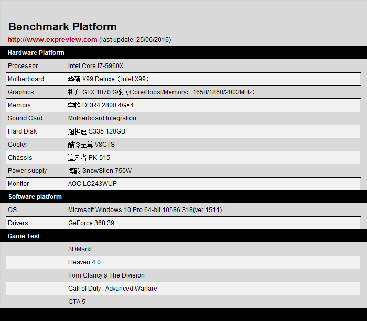Click the Drivers label cell
367x321 pixels.
tap(36, 223)
